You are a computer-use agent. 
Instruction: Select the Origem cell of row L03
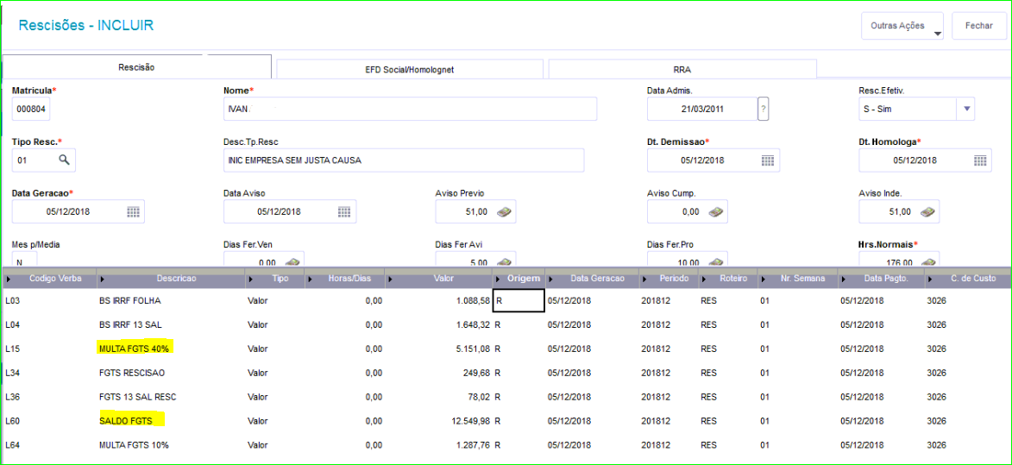pyautogui.click(x=519, y=300)
